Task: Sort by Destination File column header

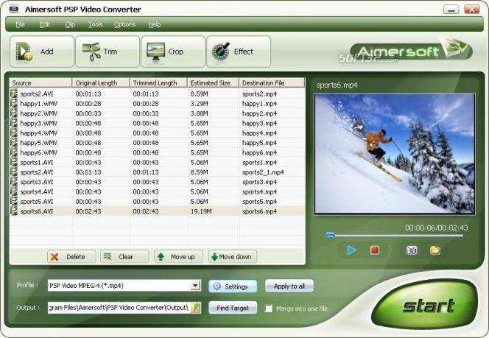Action: pyautogui.click(x=272, y=83)
